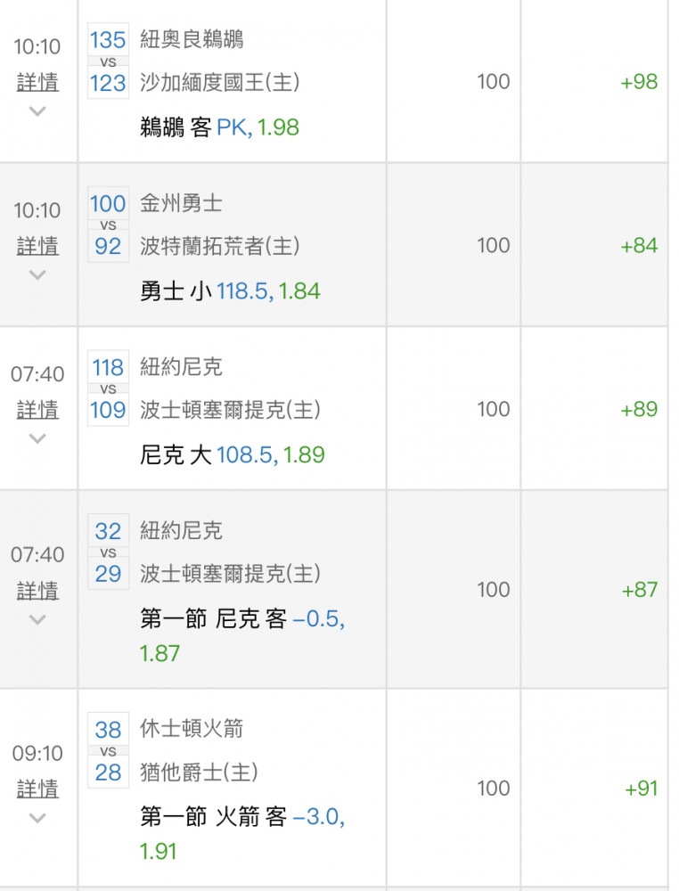Screen dimensions: 679x891
Task: Select the 尼克 大 108.5, 1.89 bet line
Action: tap(233, 454)
